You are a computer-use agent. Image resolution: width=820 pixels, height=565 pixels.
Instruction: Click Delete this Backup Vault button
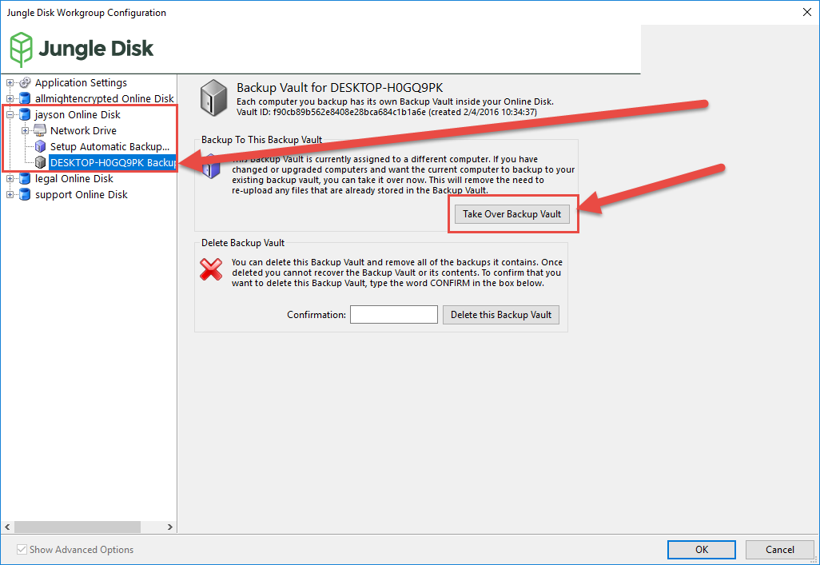pos(501,315)
